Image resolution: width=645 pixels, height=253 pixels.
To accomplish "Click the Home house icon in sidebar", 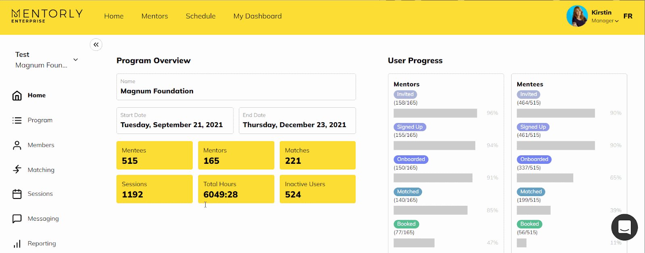I will [x=17, y=96].
